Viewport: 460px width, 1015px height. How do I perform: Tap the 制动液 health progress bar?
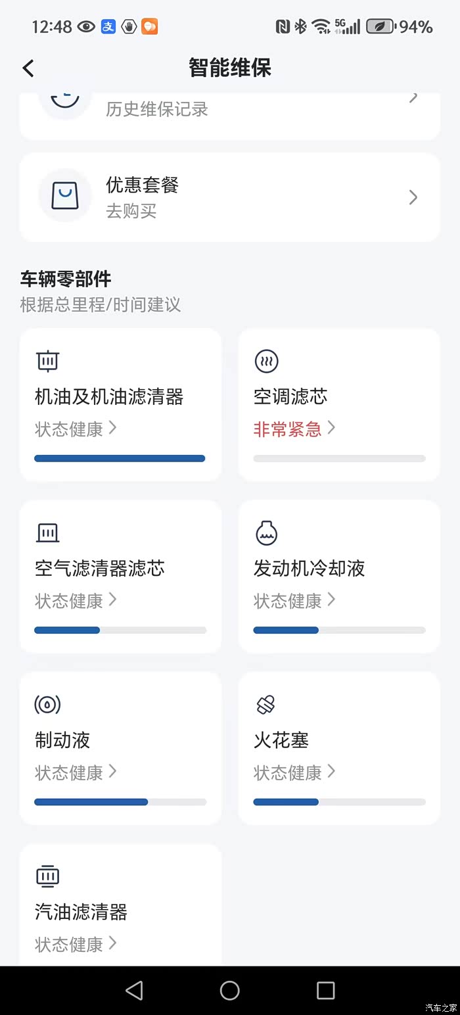click(x=120, y=802)
